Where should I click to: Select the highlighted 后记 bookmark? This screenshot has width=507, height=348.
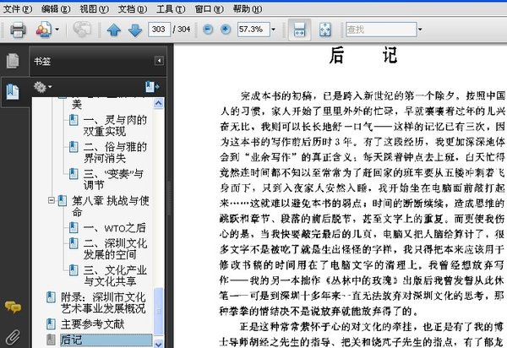click(106, 340)
